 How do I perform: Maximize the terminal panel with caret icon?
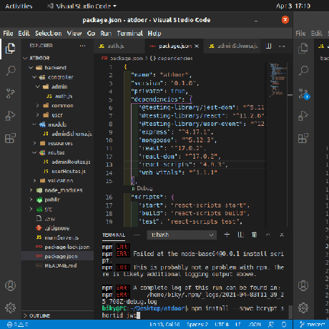coord(268,235)
